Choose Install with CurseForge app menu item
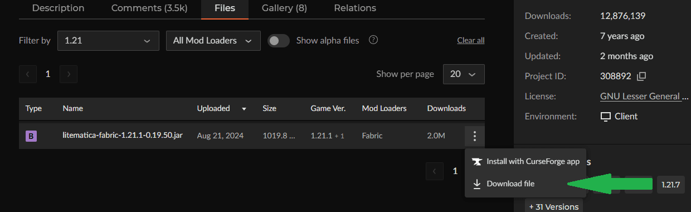Image resolution: width=691 pixels, height=212 pixels. (x=525, y=162)
